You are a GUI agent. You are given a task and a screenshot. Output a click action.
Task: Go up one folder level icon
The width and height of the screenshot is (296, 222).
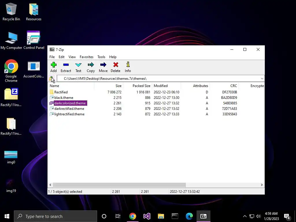point(51,79)
